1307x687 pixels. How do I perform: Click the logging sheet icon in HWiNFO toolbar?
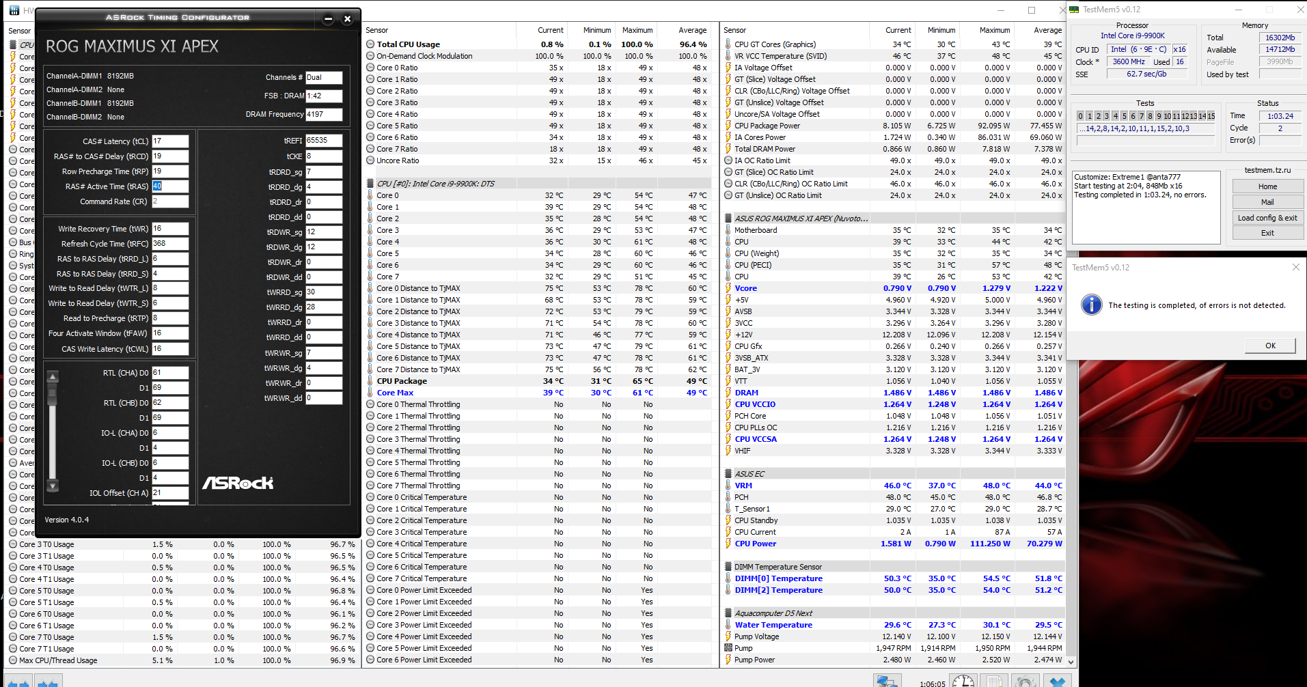[994, 681]
